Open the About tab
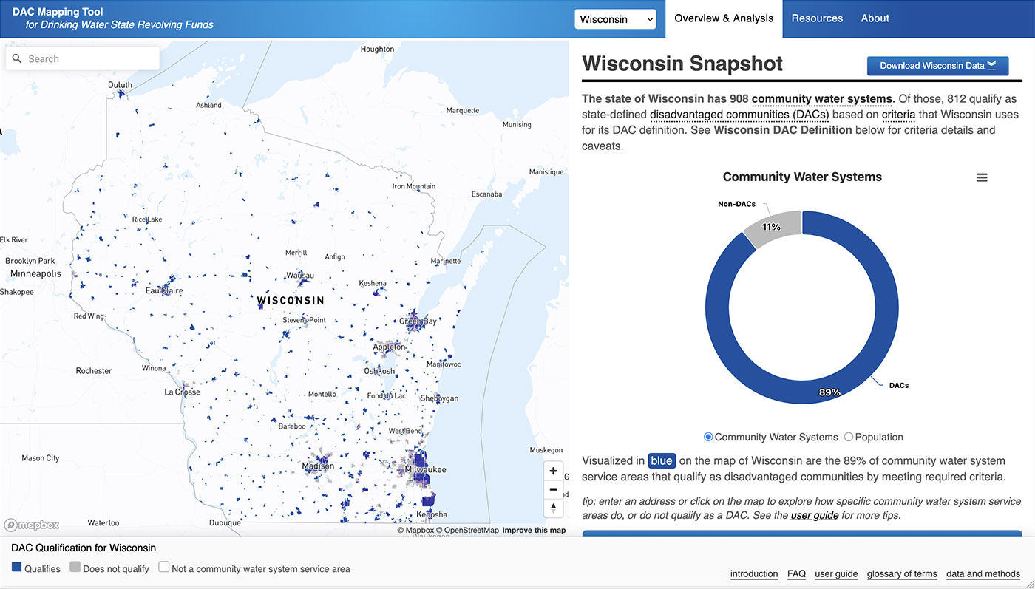1035x589 pixels. [875, 18]
